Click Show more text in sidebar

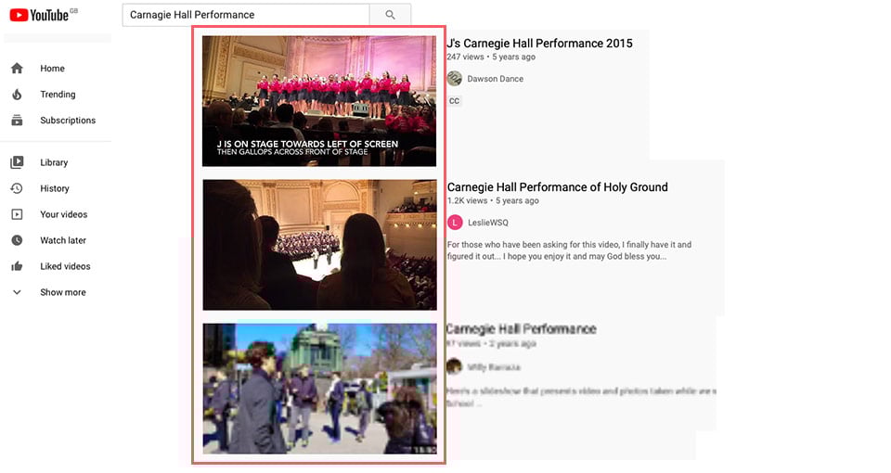point(62,292)
